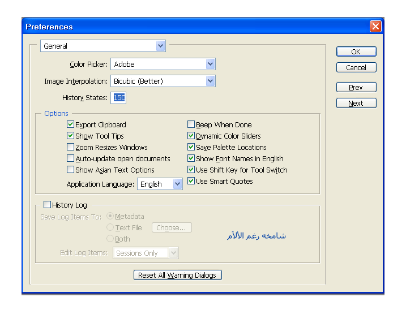Uncheck Show Tool Tips
406x310 pixels.
tap(71, 136)
